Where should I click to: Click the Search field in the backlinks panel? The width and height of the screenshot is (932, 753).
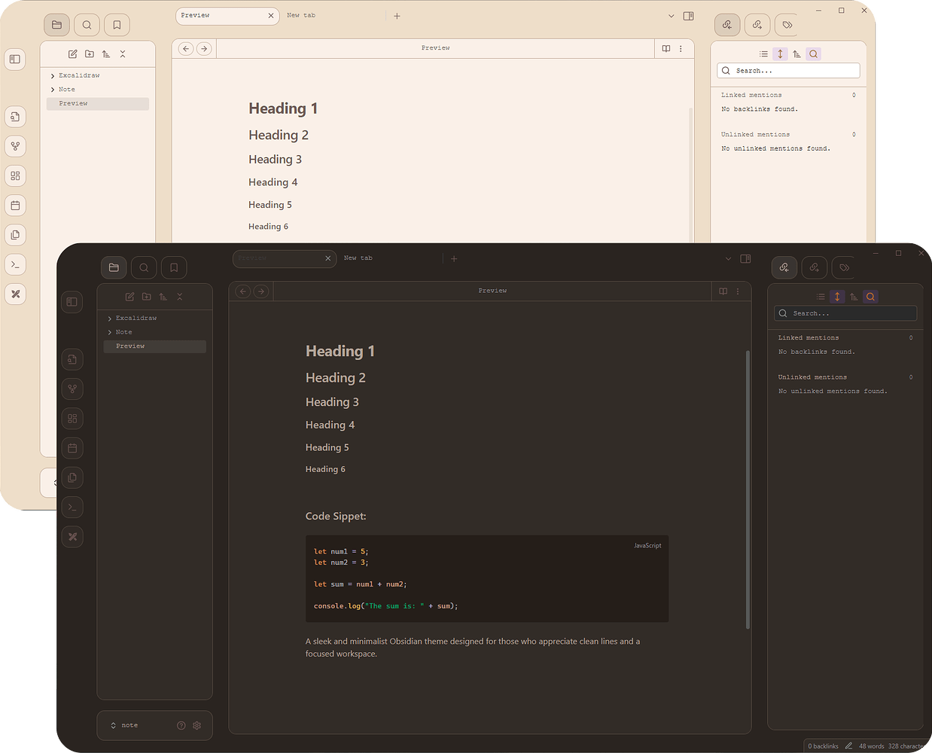(845, 313)
